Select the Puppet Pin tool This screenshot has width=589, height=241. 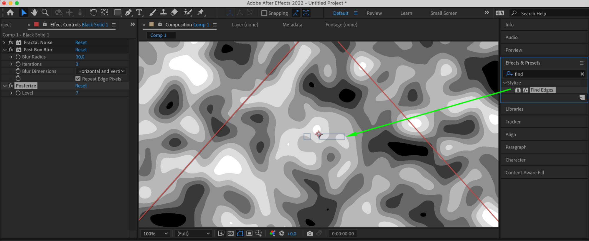coord(201,12)
